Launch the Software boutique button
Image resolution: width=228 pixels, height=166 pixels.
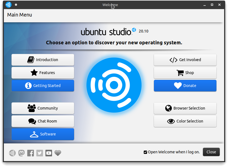click(x=43, y=134)
